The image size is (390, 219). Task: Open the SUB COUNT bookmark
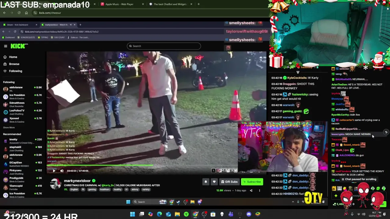[x=58, y=37]
